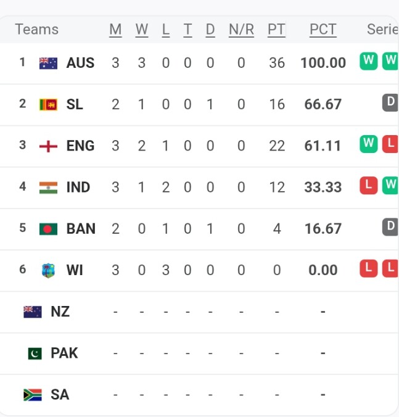Click the M matches column header
The image size is (399, 417).
115,29
